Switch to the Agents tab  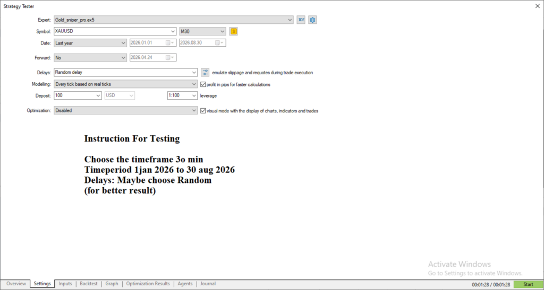pyautogui.click(x=185, y=284)
